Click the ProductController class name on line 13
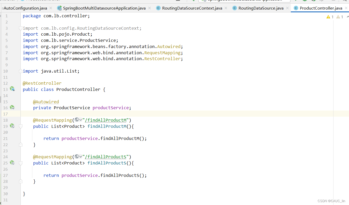 click(x=78, y=89)
